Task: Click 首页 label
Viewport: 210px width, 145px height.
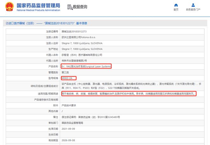Action: tap(176, 10)
